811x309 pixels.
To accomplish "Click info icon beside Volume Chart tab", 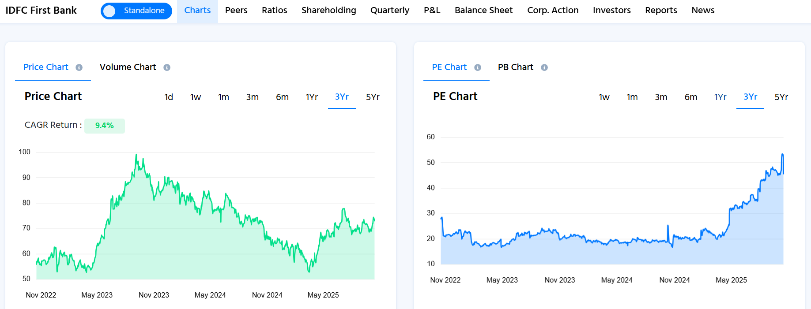I will [167, 67].
